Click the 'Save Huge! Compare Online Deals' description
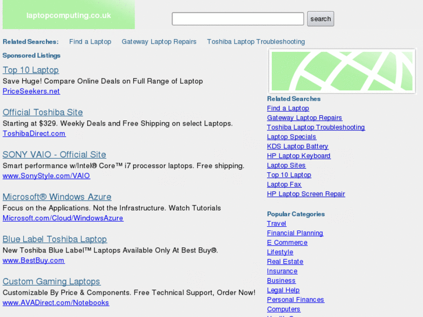This screenshot has width=423, height=317. tap(102, 81)
